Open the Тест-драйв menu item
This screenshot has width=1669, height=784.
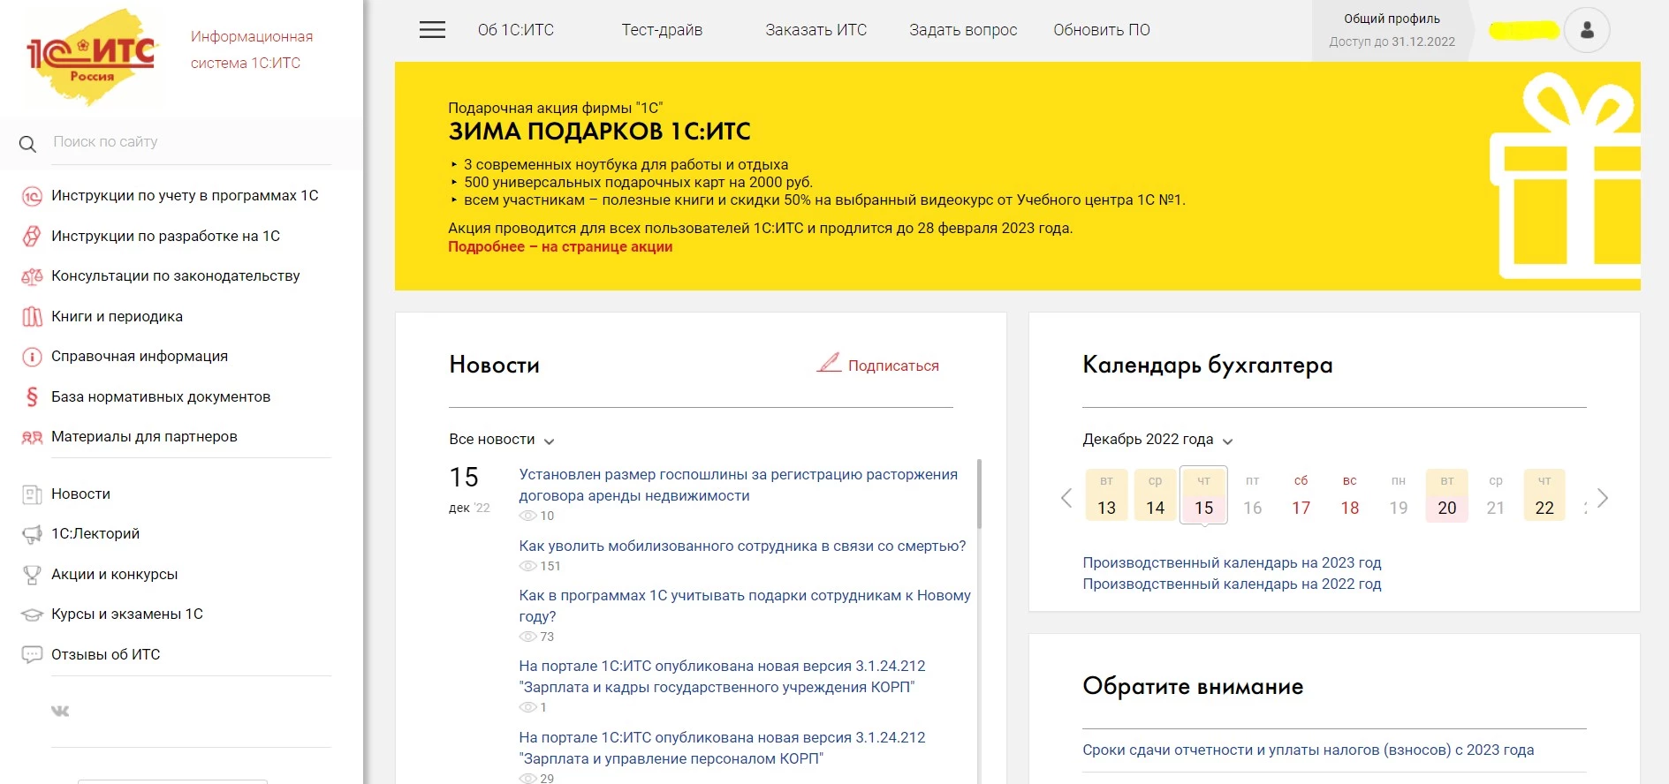(662, 30)
